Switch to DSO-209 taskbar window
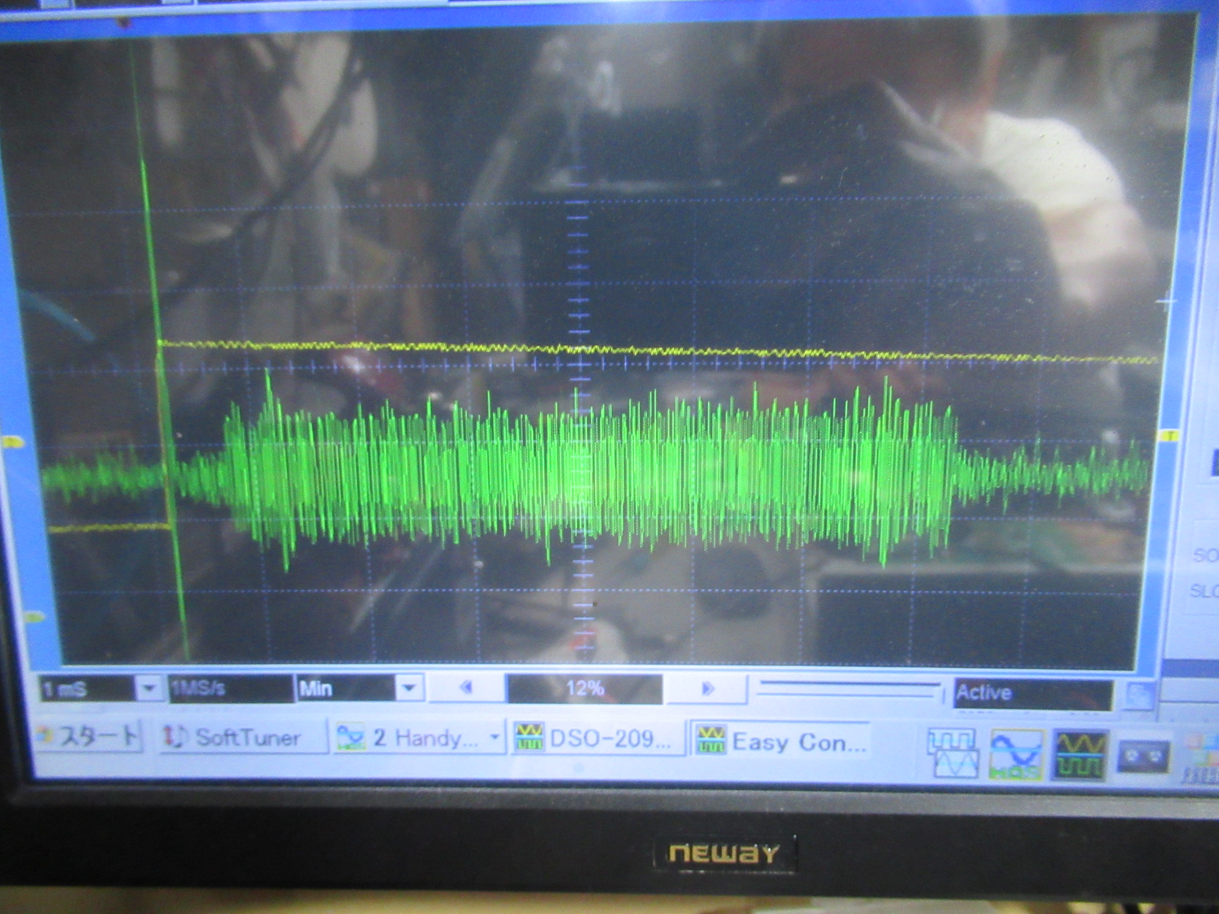The width and height of the screenshot is (1219, 914). coord(598,739)
